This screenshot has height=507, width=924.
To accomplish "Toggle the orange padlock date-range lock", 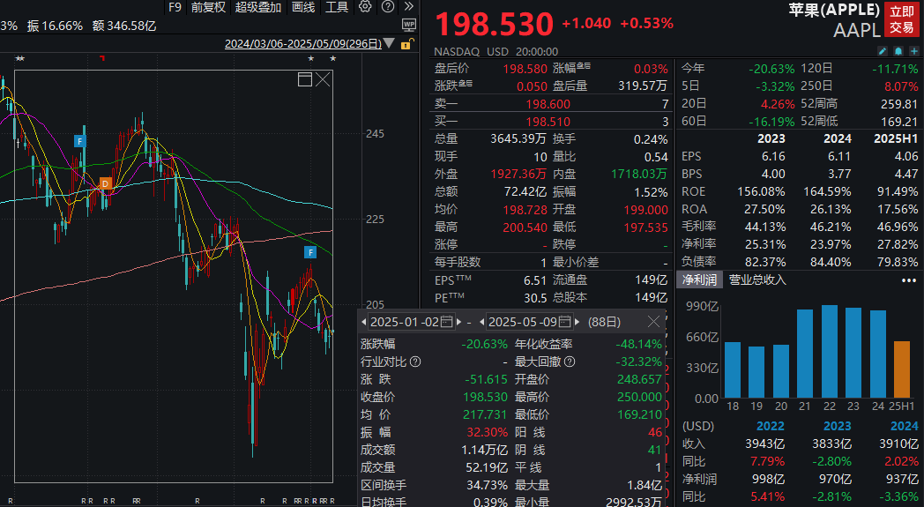I will pos(406,43).
